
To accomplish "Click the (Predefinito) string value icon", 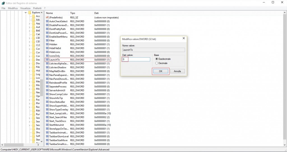I will coord(47,17).
